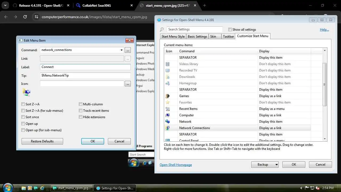Click OK in Edit Menu Item dialog
Image resolution: width=341 pixels, height=192 pixels.
[x=93, y=141]
